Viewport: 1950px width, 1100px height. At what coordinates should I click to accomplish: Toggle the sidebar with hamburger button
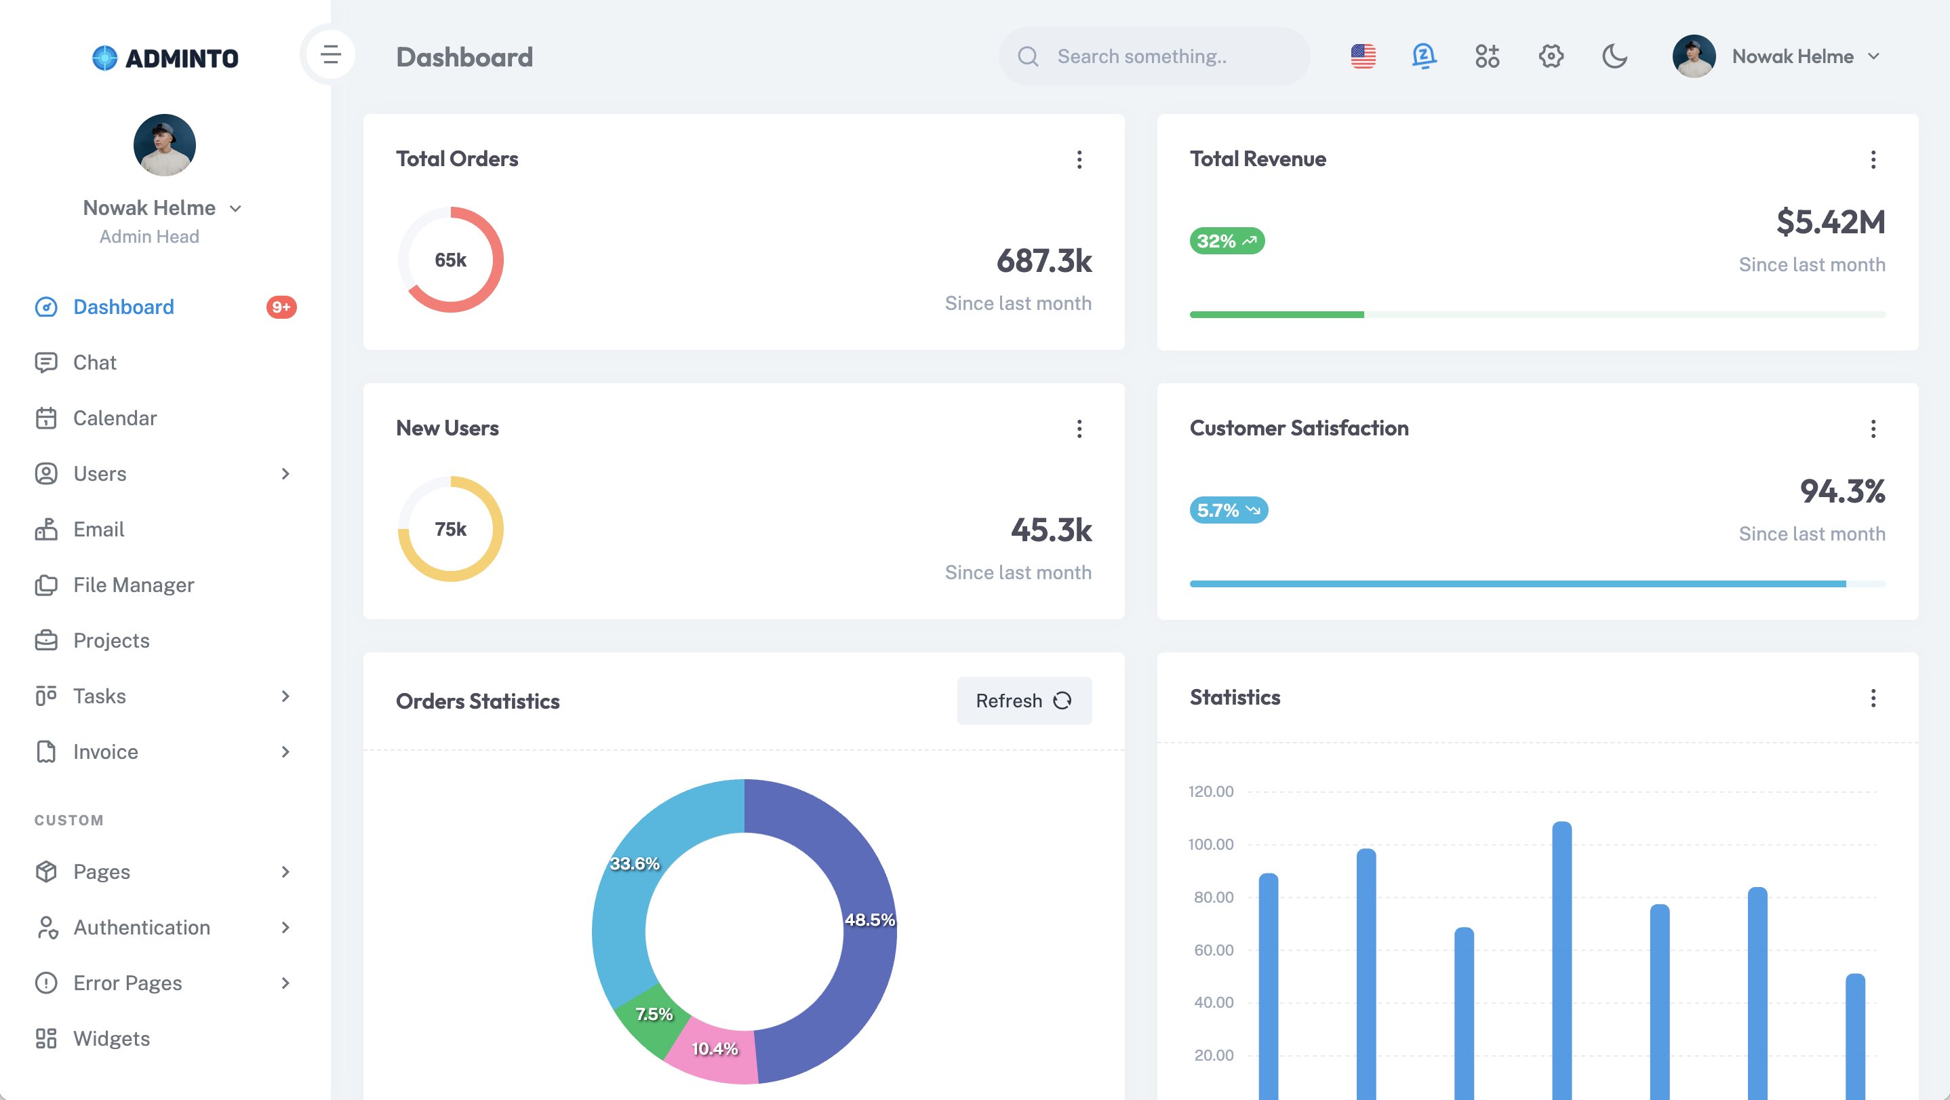tap(330, 54)
